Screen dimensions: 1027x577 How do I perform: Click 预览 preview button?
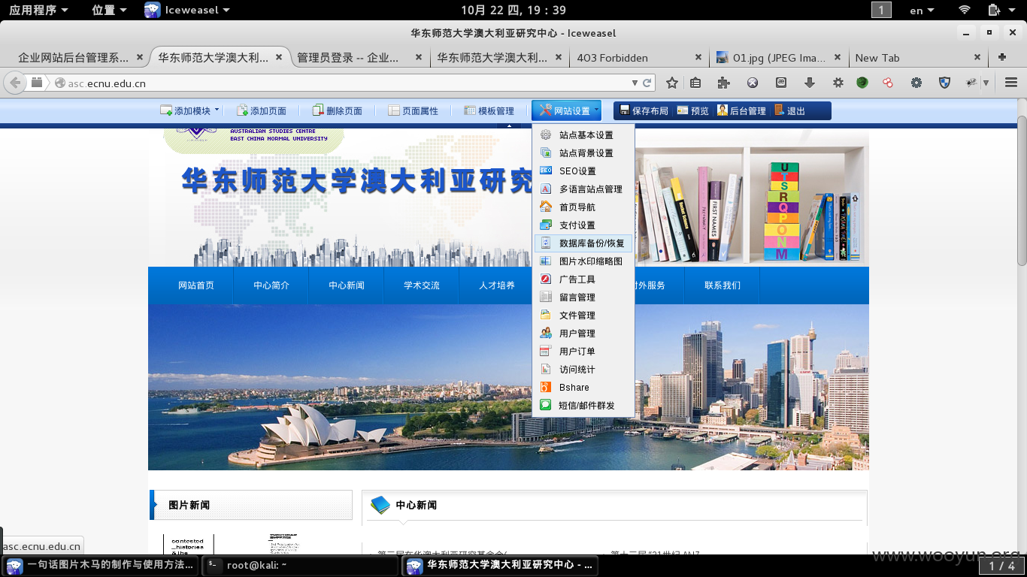pos(692,110)
